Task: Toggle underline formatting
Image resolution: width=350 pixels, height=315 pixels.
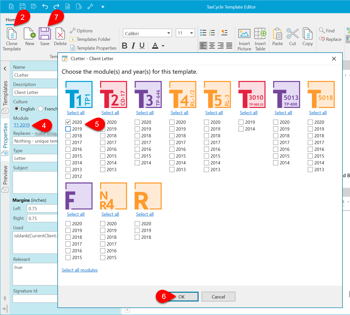Action: pos(142,45)
